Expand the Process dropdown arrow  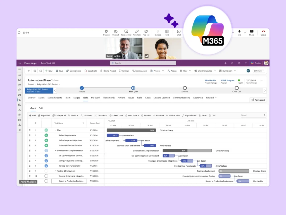tap(163, 71)
